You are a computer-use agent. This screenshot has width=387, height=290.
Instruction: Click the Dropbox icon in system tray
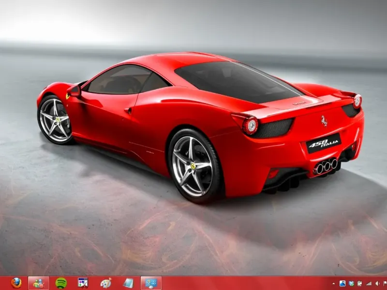click(351, 283)
